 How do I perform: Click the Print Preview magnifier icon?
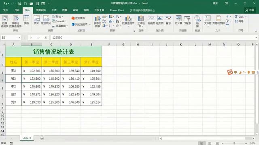pyautogui.click(x=20, y=4)
